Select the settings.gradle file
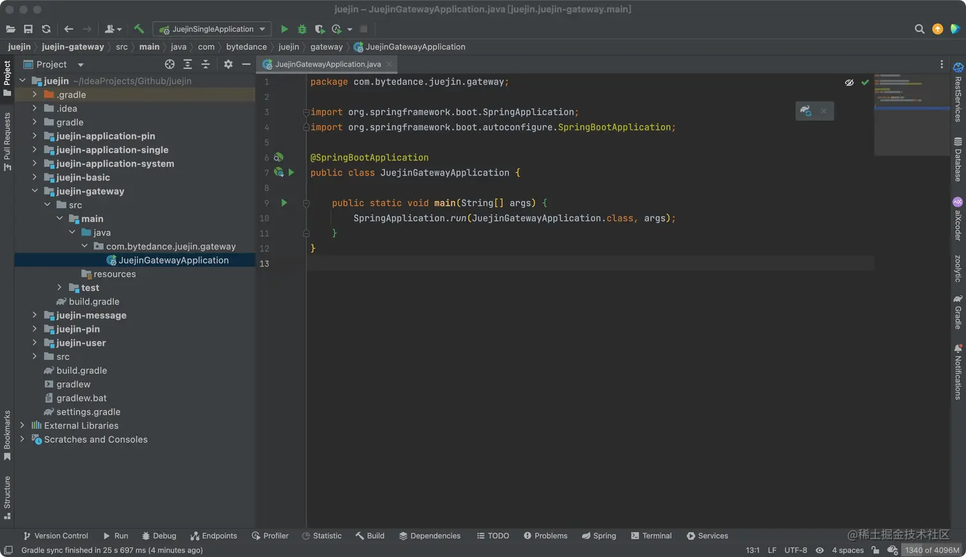This screenshot has width=966, height=557. coord(82,412)
